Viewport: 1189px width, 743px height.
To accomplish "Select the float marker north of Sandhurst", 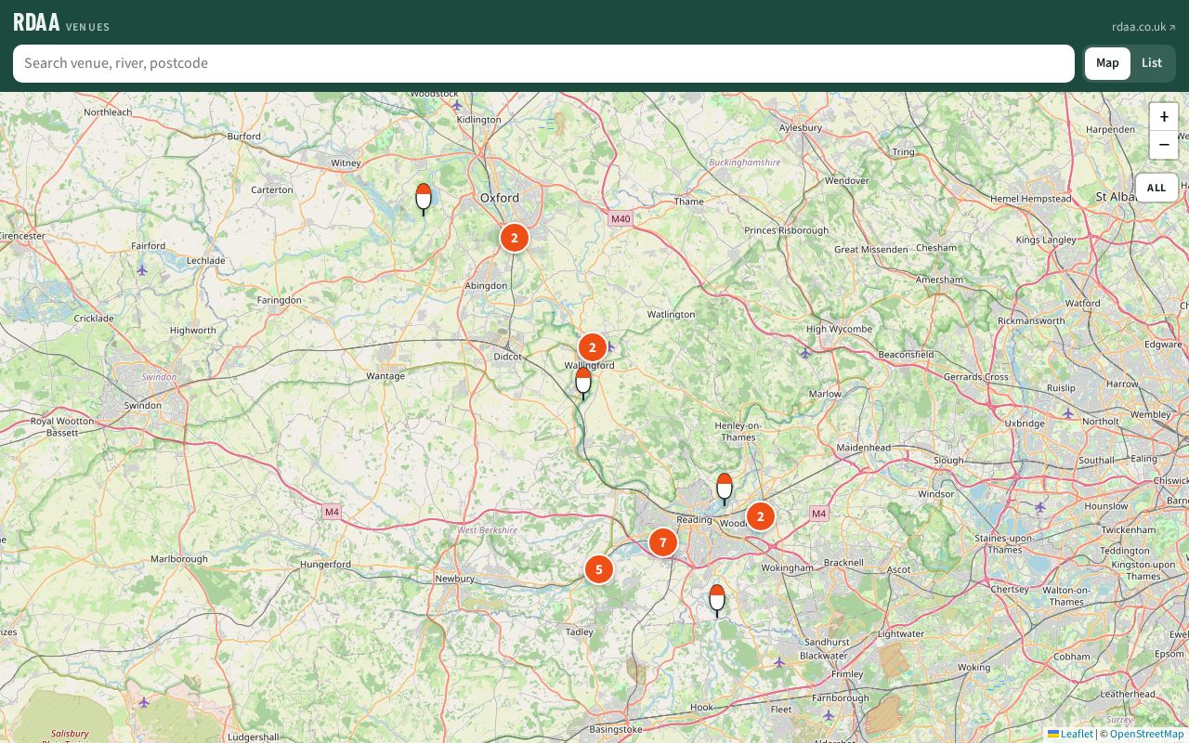I will pyautogui.click(x=717, y=600).
